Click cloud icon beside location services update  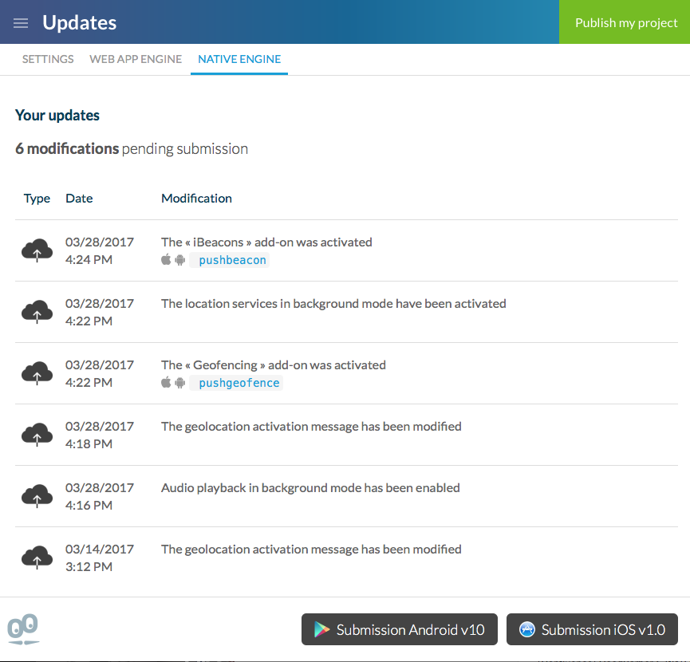37,312
